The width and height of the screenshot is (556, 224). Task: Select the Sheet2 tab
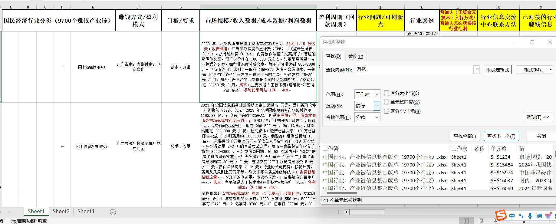61,211
